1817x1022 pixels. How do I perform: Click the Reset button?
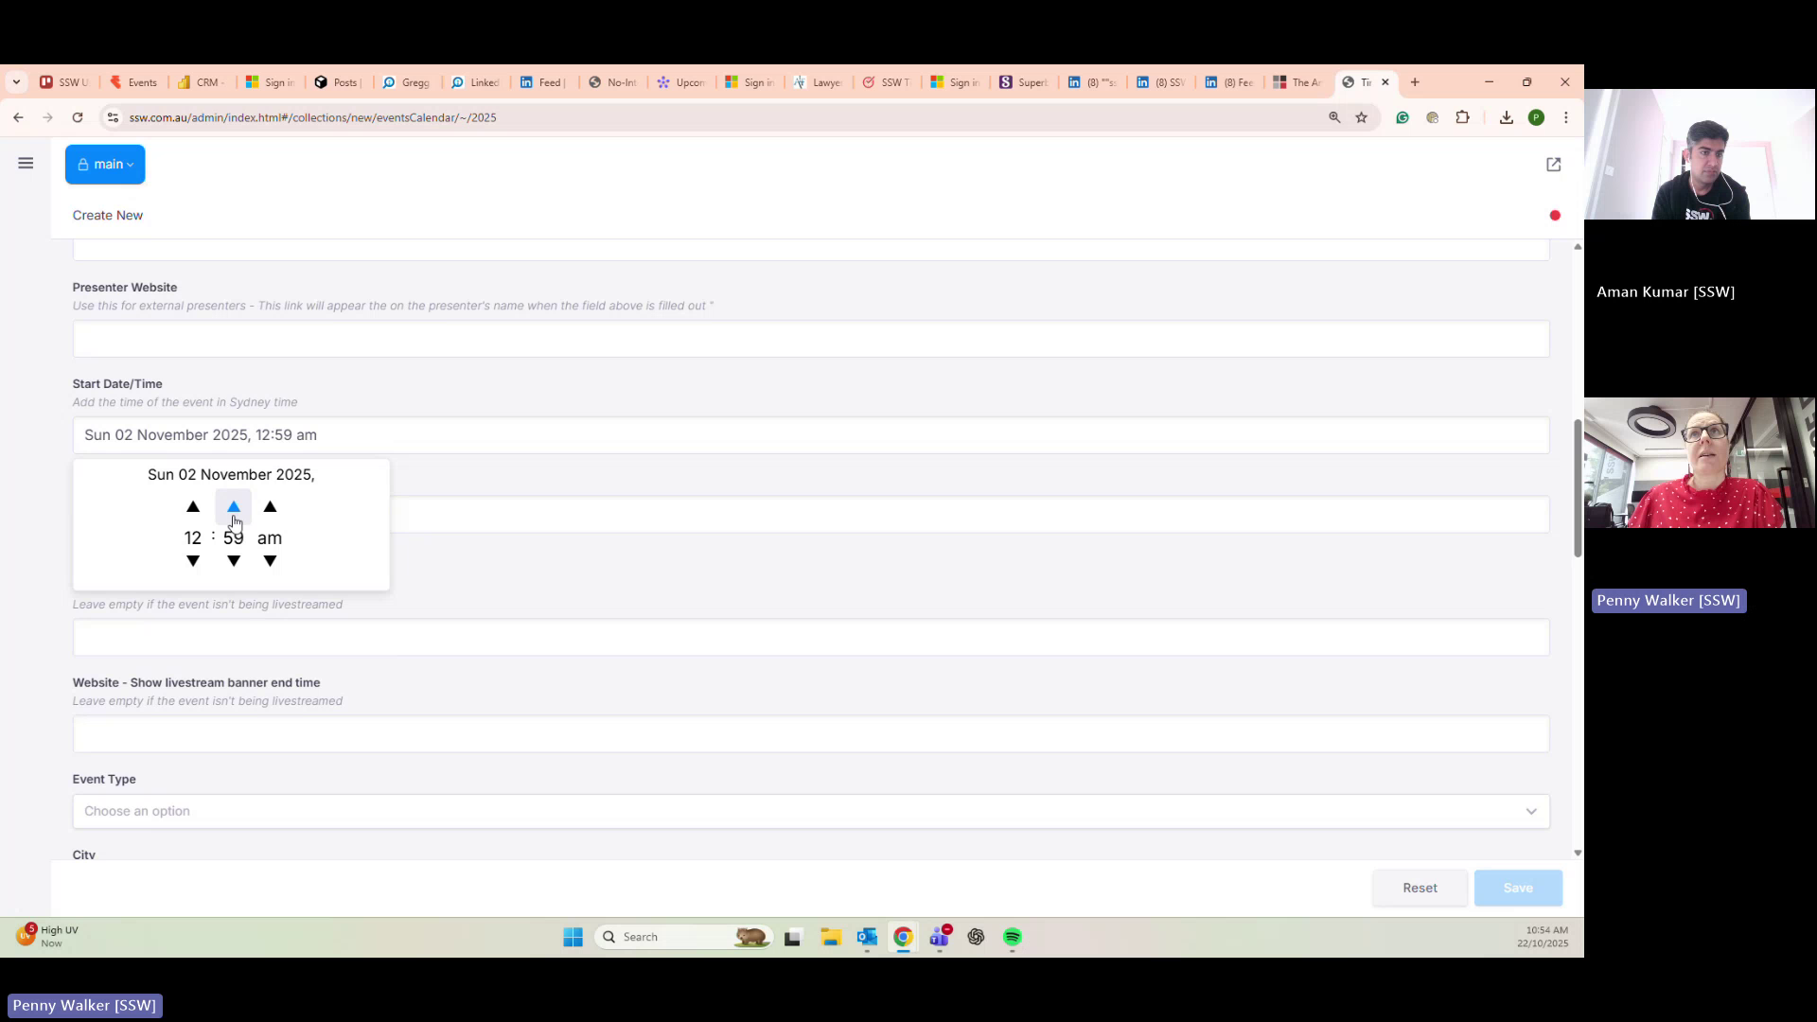tap(1420, 888)
